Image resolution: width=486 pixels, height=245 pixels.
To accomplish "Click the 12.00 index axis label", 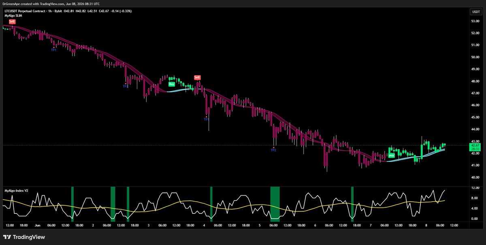I will coord(475,188).
